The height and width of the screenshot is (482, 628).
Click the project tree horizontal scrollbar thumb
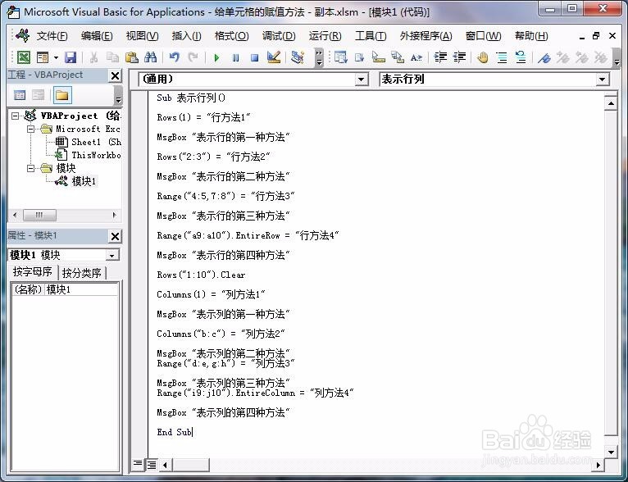click(39, 215)
